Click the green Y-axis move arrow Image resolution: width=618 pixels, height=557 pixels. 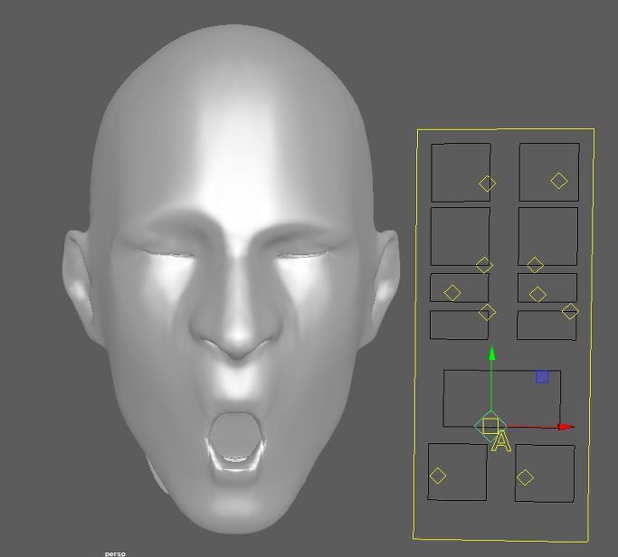point(491,353)
